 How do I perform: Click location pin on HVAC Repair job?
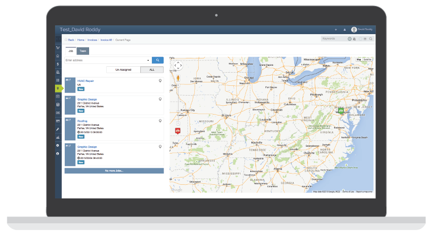click(160, 80)
